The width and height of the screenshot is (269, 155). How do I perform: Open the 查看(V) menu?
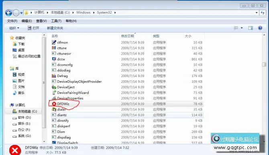click(41, 21)
